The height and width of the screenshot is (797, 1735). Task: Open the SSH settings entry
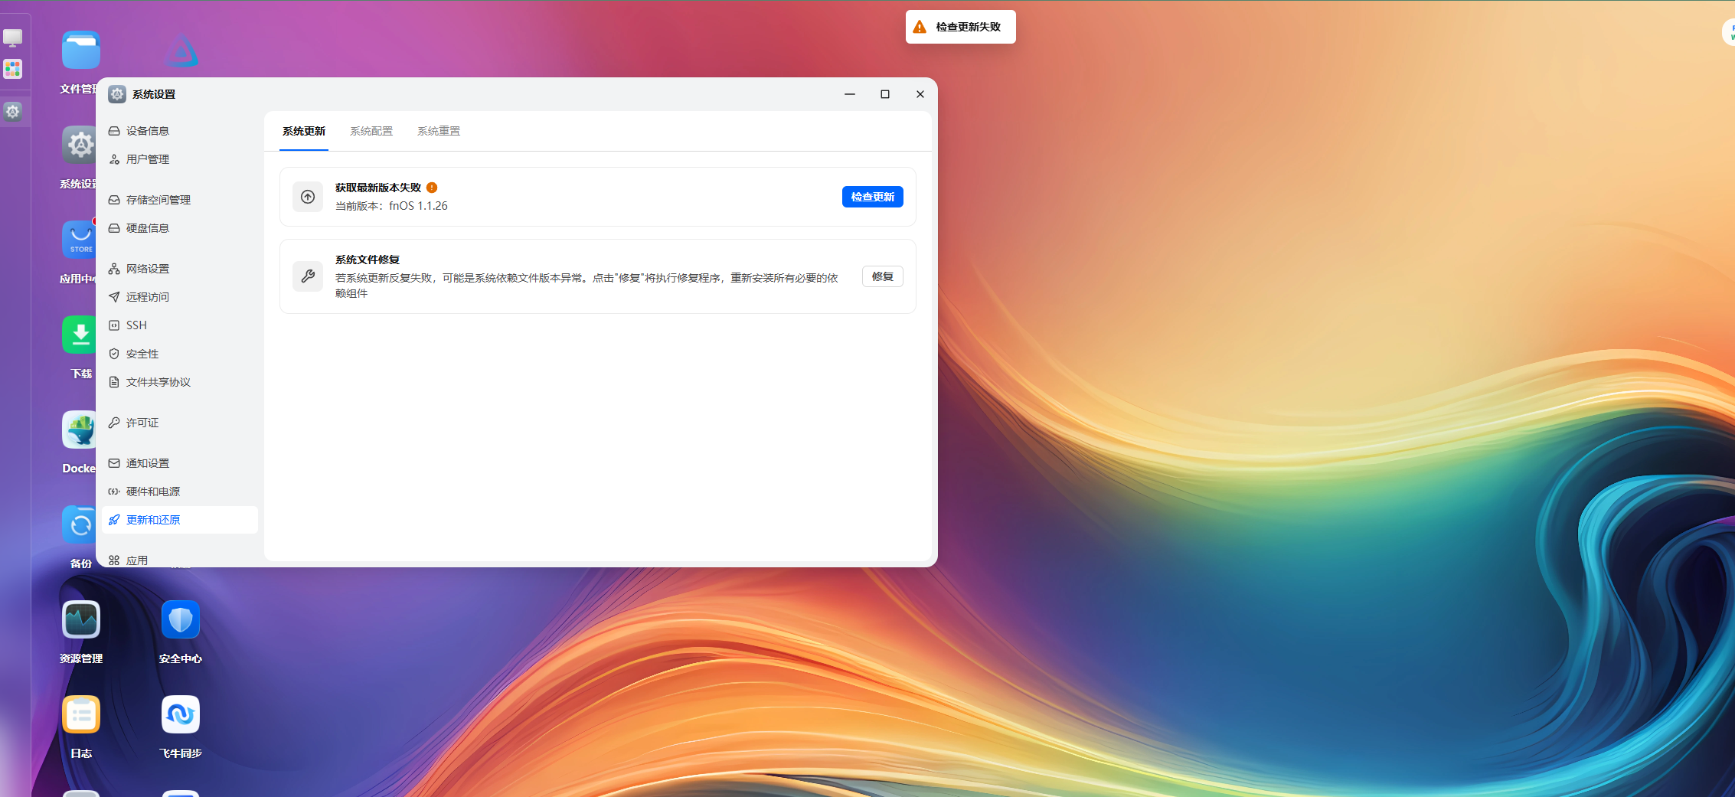click(180, 325)
